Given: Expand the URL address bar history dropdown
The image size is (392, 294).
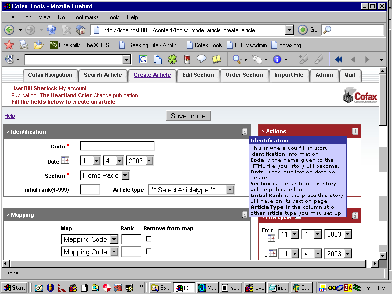Looking at the screenshot, I should [289, 30].
